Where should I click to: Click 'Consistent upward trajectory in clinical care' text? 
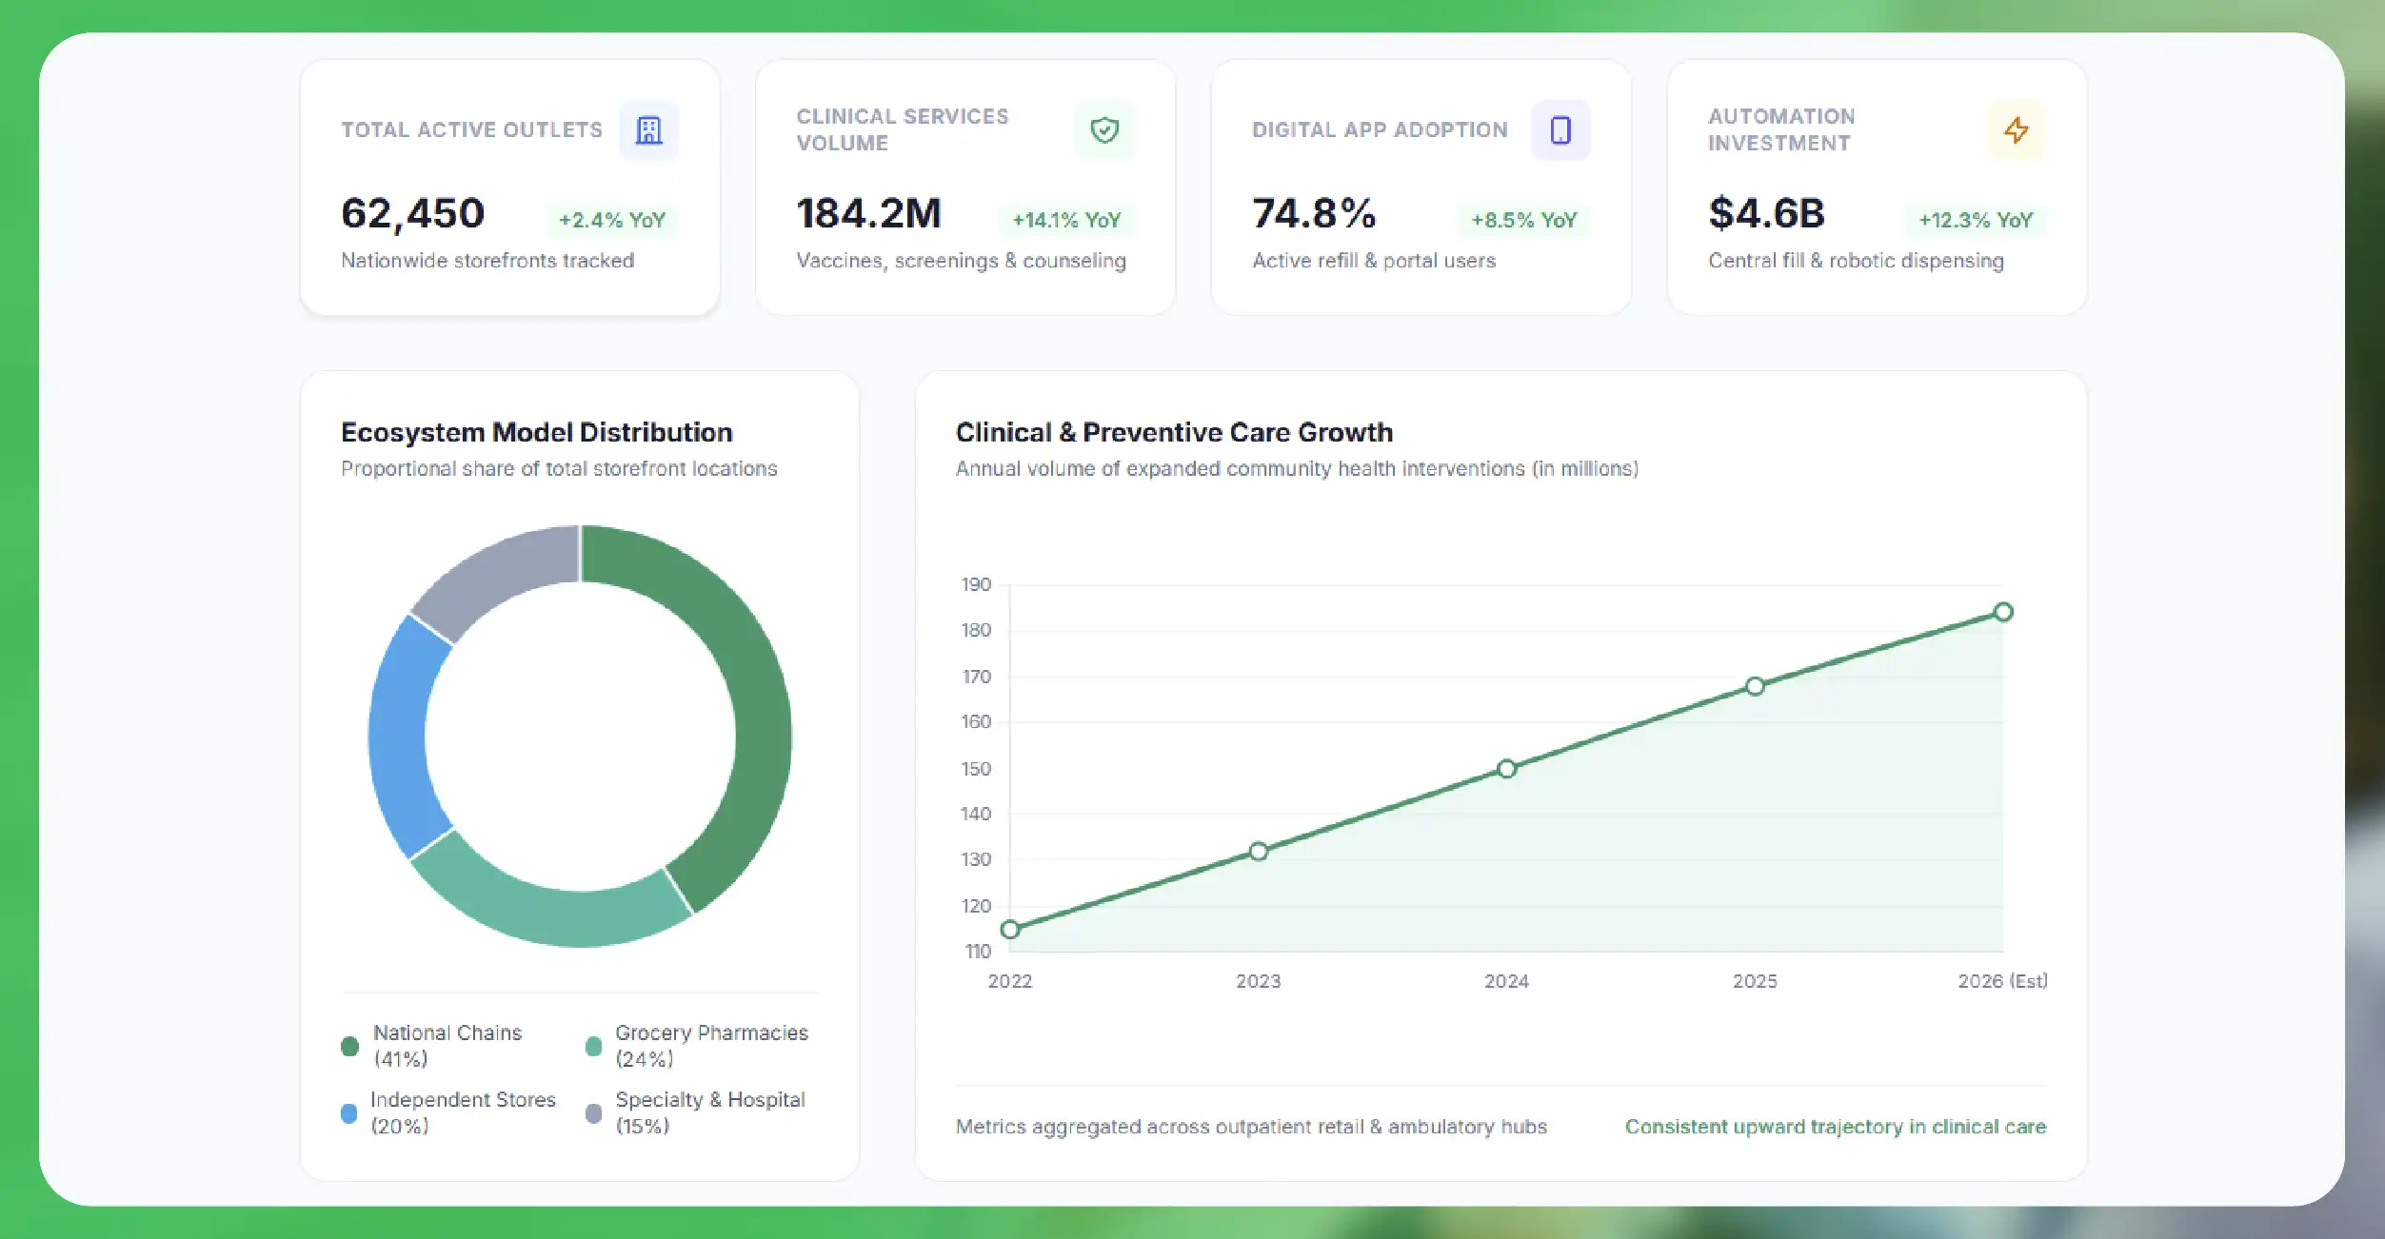tap(1835, 1127)
